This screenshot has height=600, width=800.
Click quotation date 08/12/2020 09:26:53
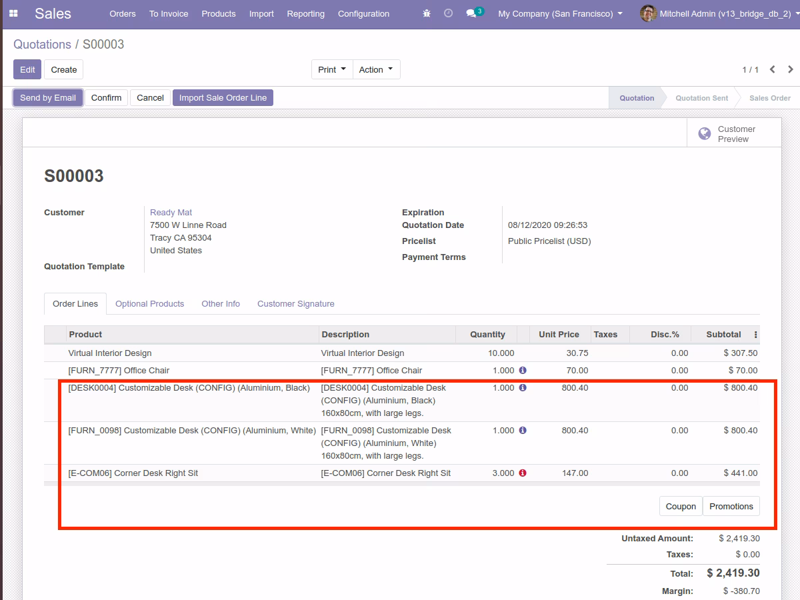point(547,225)
